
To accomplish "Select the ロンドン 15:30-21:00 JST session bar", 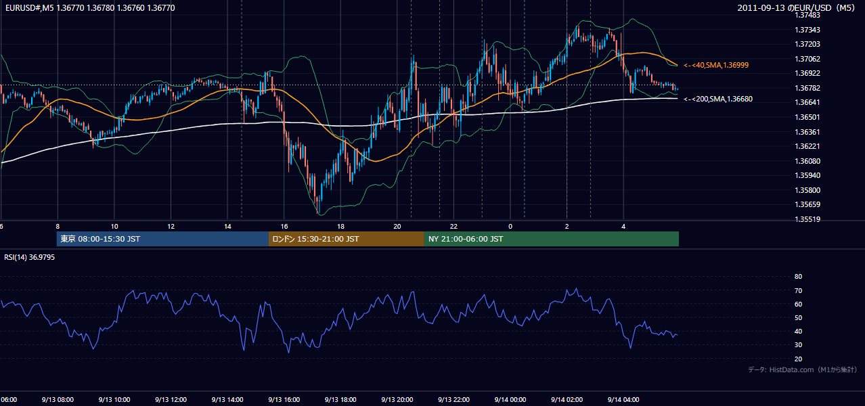I will pyautogui.click(x=347, y=239).
